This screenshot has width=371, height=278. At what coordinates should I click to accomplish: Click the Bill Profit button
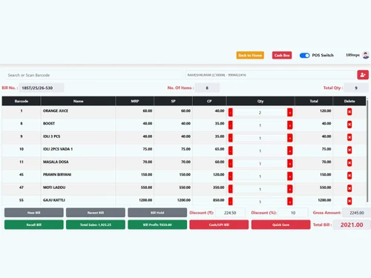click(x=157, y=225)
